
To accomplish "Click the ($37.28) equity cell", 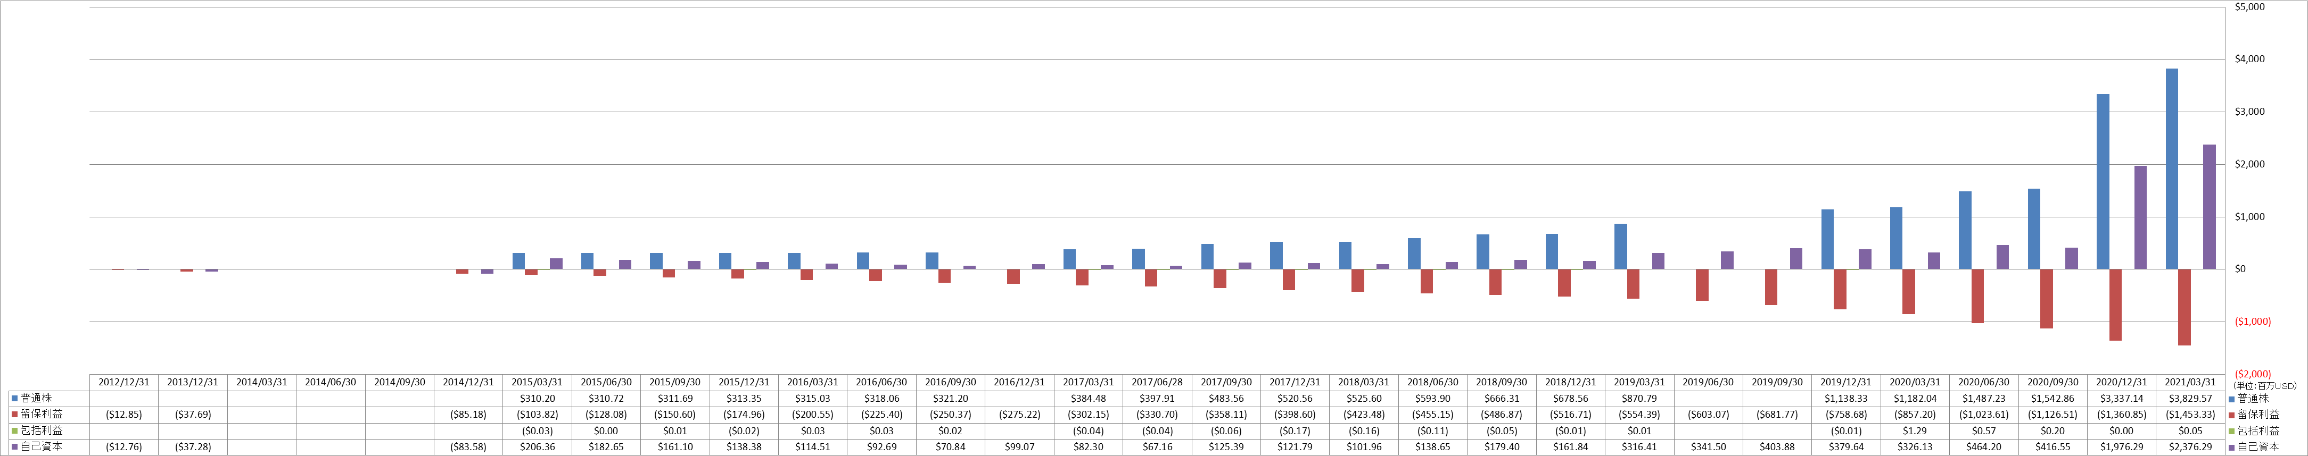I will pos(193,447).
